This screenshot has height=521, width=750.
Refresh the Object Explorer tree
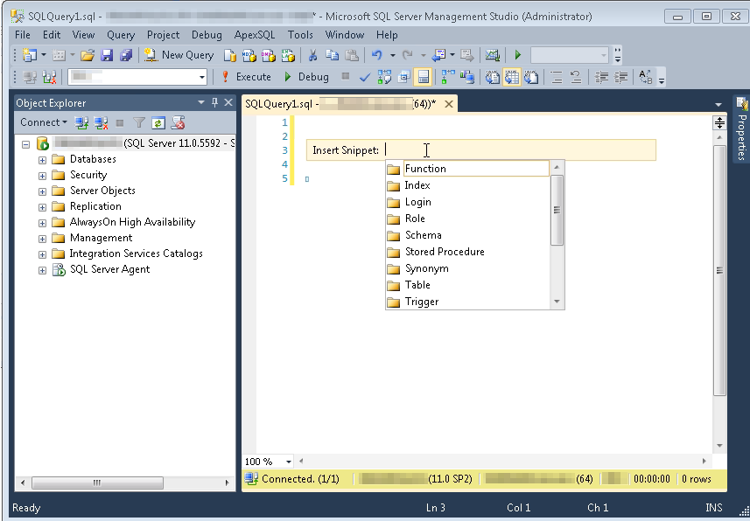[x=158, y=123]
